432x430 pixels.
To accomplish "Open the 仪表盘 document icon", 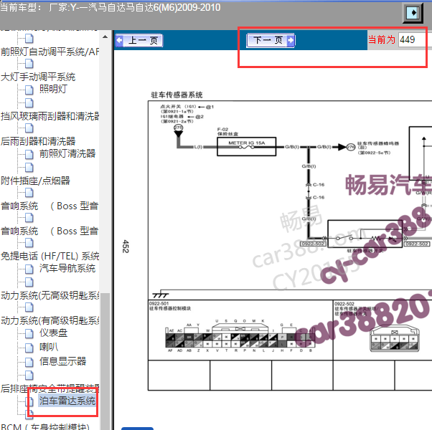I will click(x=29, y=333).
